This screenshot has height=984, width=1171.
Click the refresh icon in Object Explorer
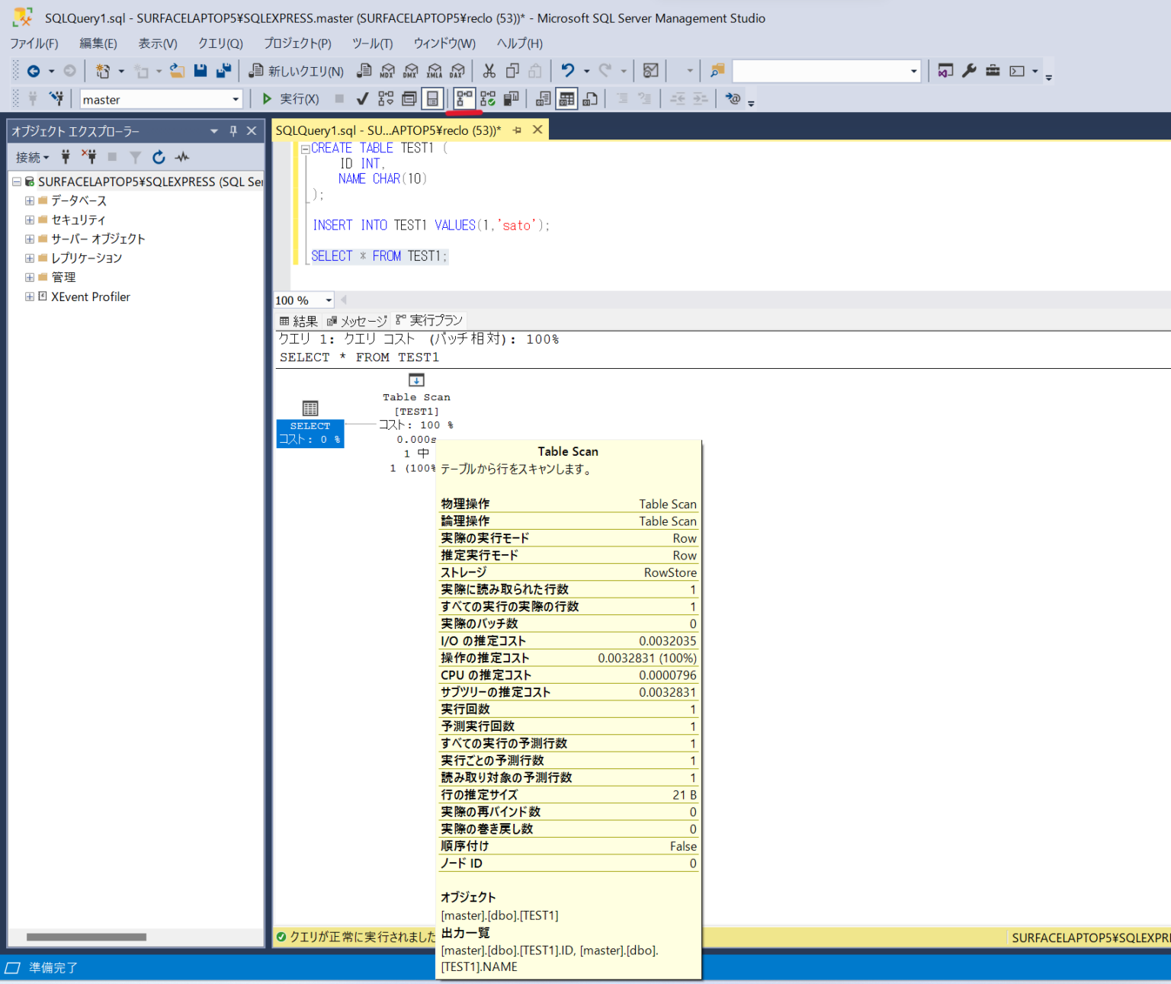click(159, 157)
